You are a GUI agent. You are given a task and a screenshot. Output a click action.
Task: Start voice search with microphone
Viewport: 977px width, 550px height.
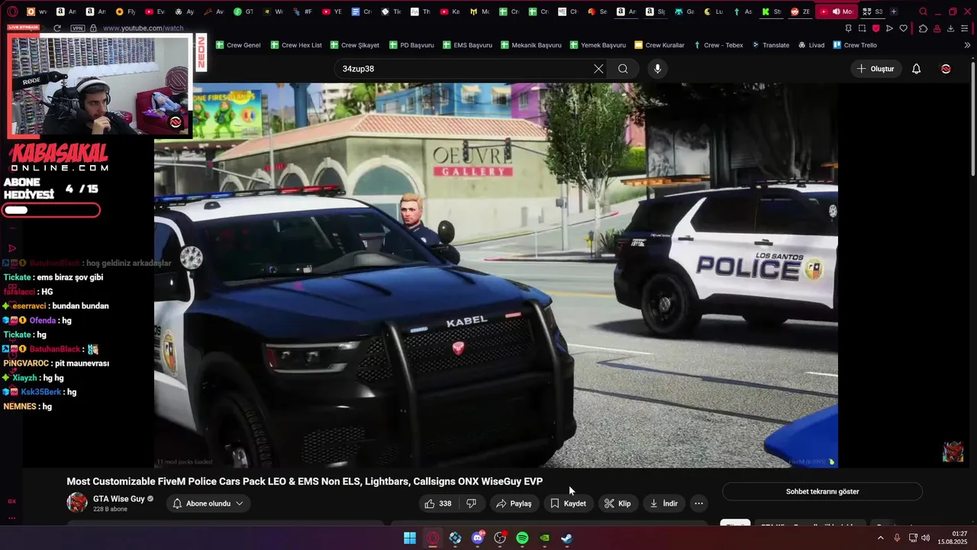(657, 69)
